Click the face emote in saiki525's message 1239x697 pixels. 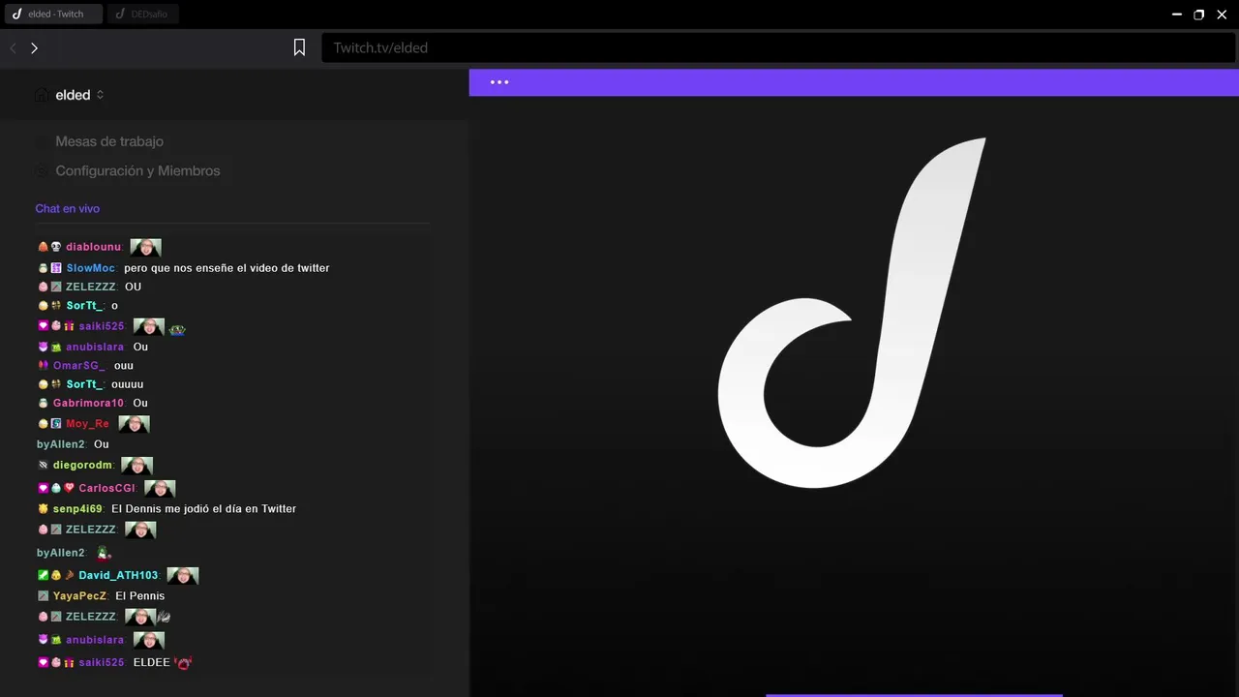point(149,327)
